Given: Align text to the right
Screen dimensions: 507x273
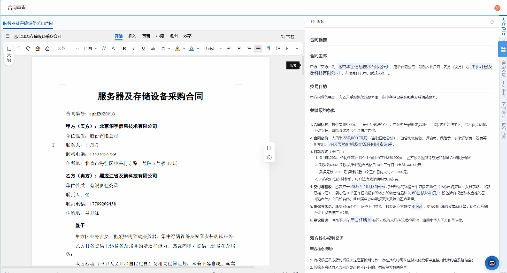Looking at the screenshot, I should pos(249,48).
